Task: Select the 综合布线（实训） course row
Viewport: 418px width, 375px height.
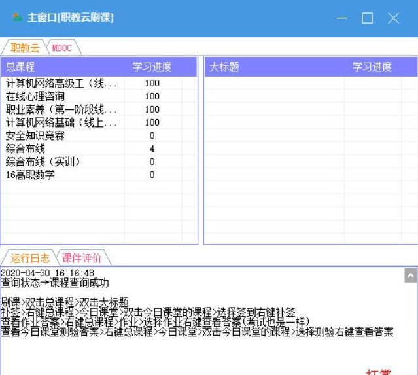Action: point(99,162)
